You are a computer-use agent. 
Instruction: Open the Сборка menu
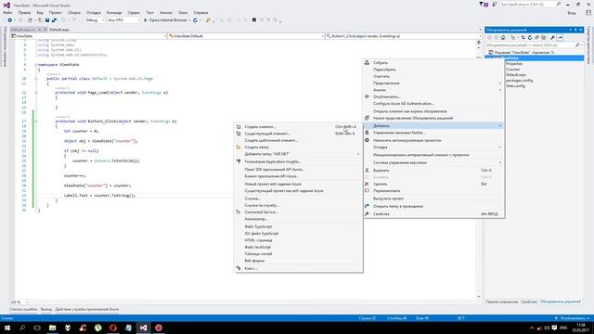click(74, 12)
